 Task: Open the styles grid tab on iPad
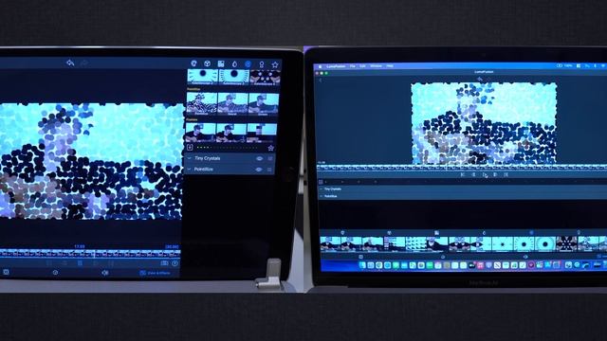[x=221, y=63]
